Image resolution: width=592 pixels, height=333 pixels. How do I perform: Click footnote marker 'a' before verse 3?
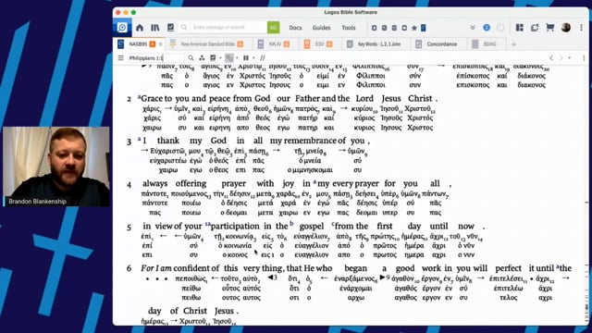pos(139,139)
